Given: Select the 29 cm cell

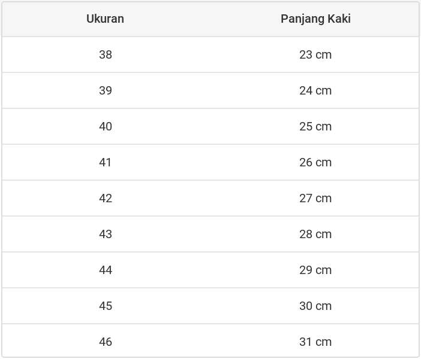Looking at the screenshot, I should click(315, 270).
